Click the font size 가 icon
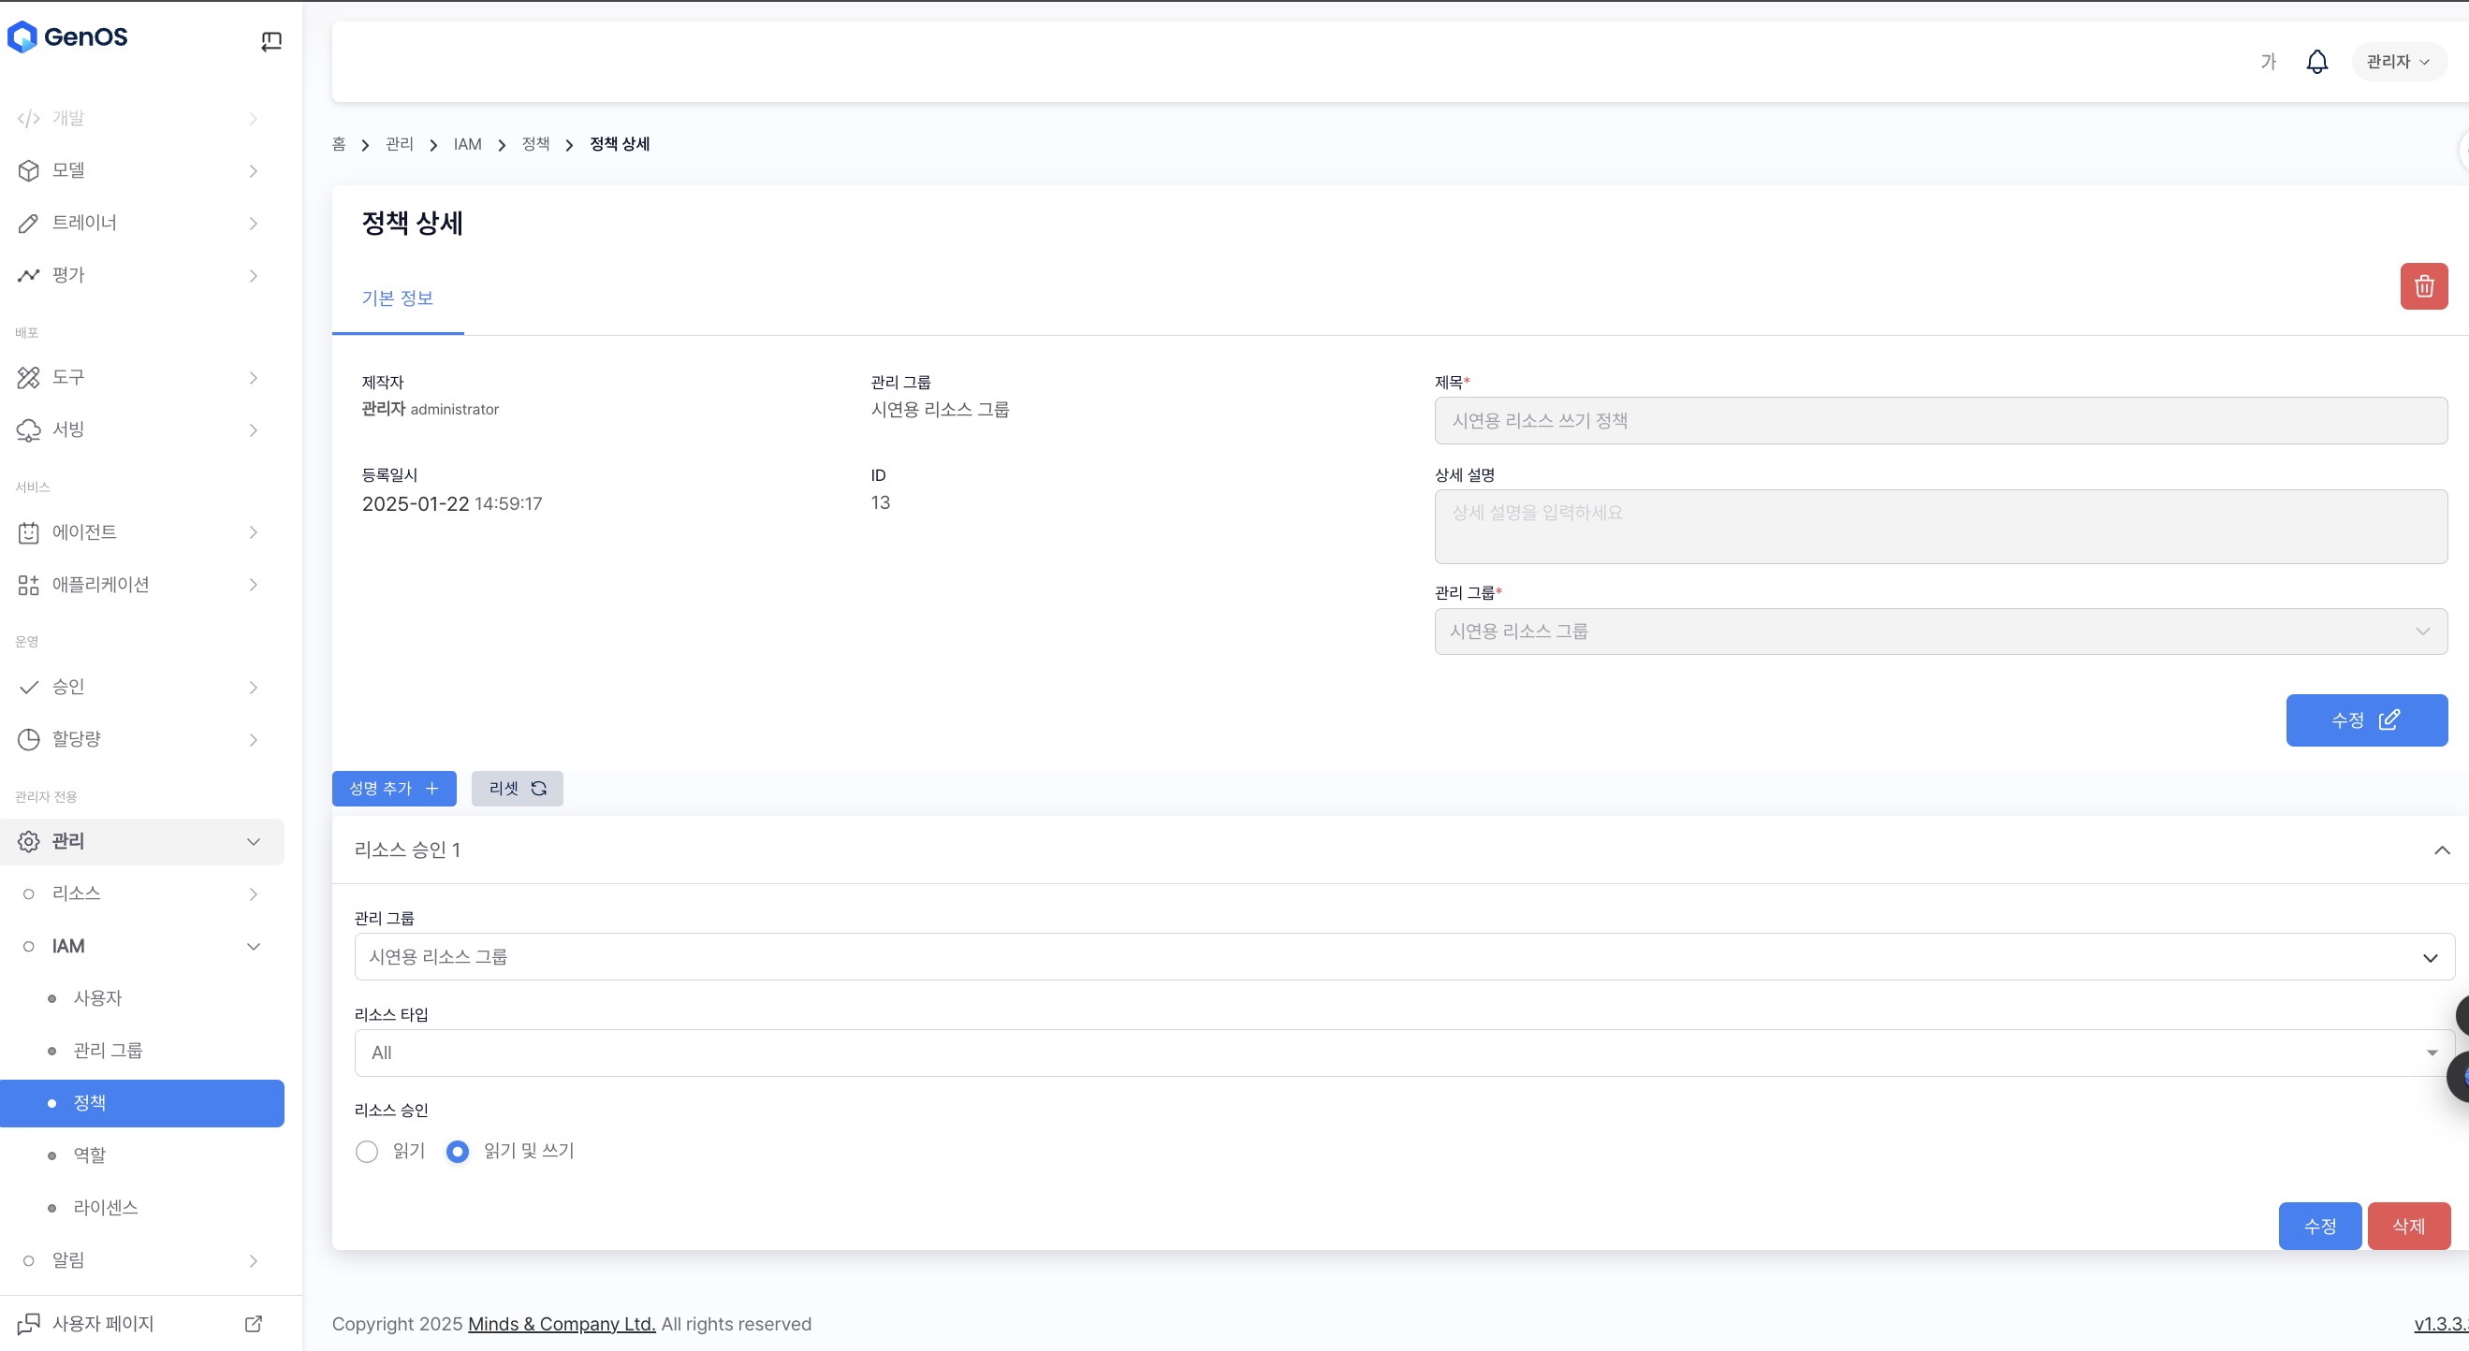2469x1351 pixels. 2268,63
